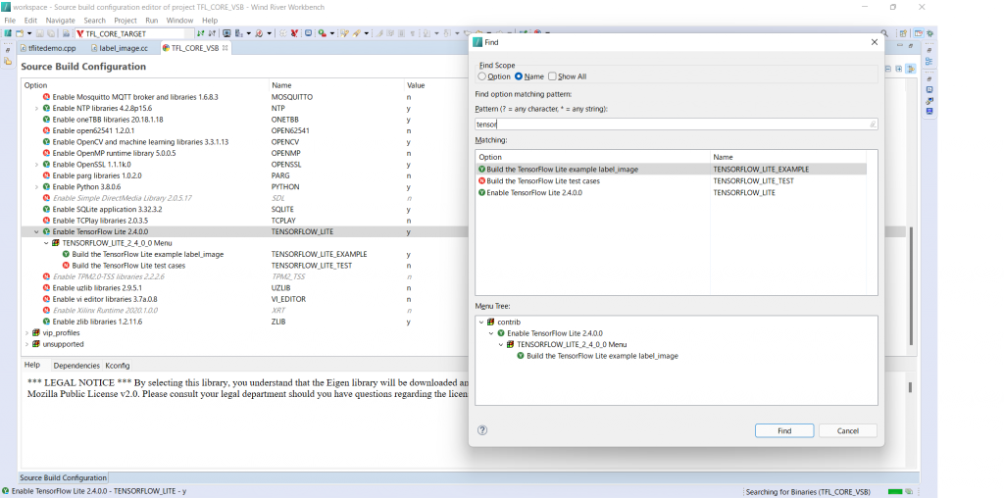Open the Navigate menu

(x=60, y=20)
